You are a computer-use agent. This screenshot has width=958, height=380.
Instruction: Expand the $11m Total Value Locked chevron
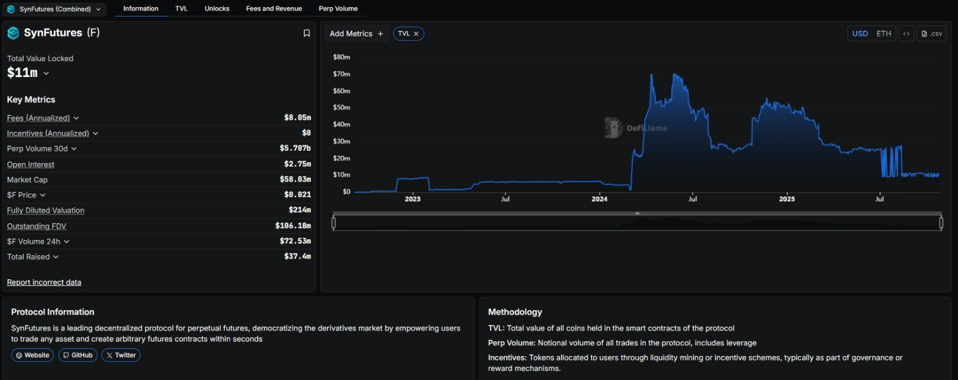46,73
